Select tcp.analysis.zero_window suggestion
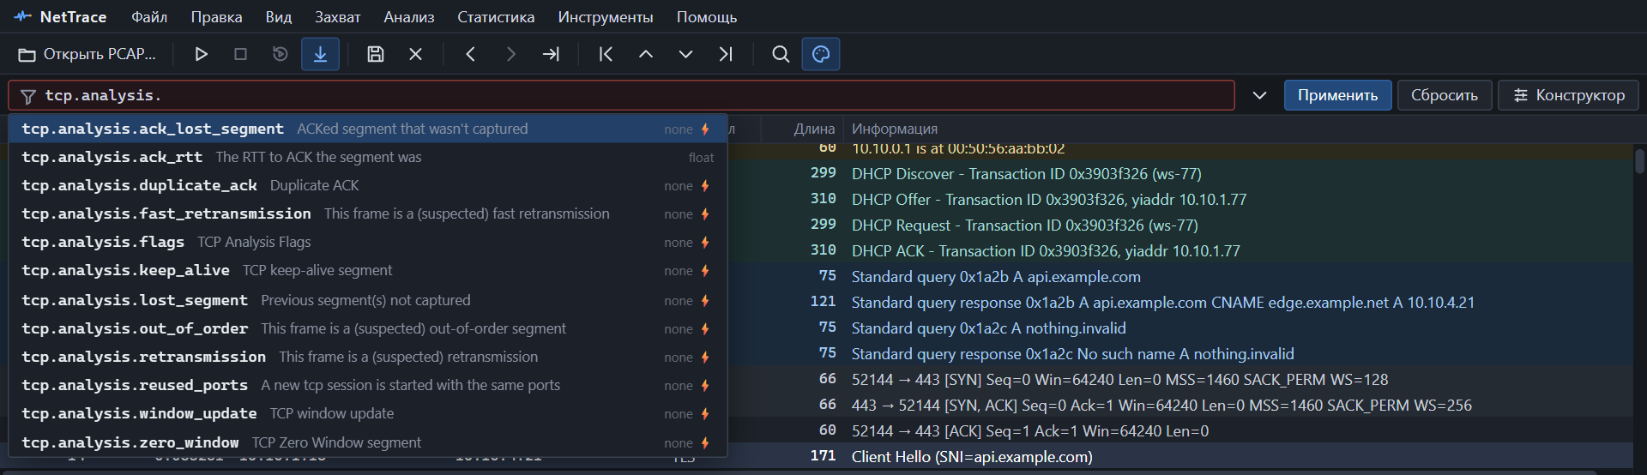The height and width of the screenshot is (475, 1647). pyautogui.click(x=368, y=442)
